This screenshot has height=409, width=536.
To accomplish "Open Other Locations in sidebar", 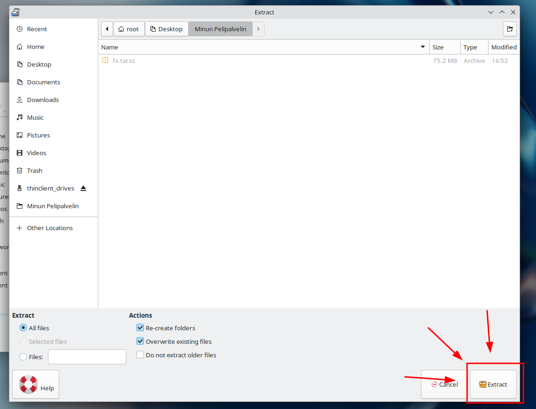I will [50, 228].
